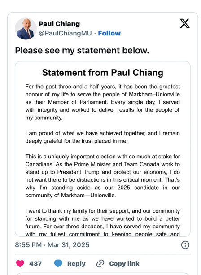Viewport: 201px width, 275px height.
Task: Click the first paragraph about Markham–Unionville
Action: [x=103, y=102]
